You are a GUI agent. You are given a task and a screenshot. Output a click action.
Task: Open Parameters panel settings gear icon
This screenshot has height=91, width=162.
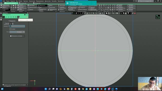(x=28, y=13)
